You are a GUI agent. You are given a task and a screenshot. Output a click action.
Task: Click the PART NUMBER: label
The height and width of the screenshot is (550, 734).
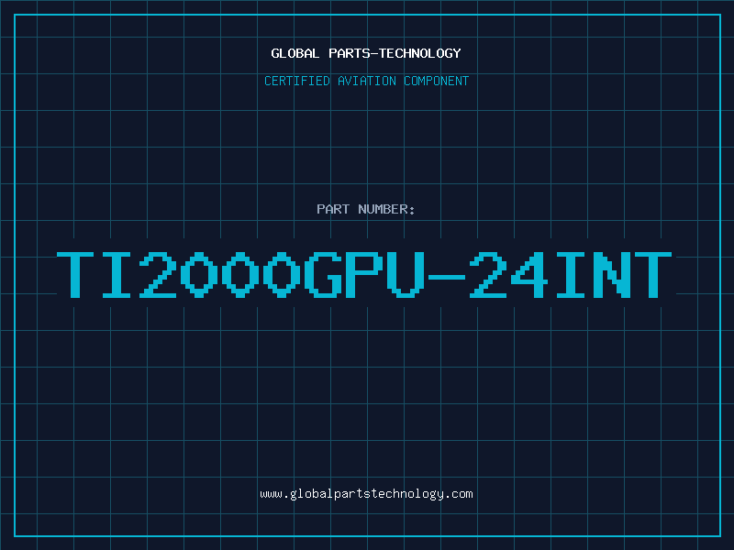[x=366, y=209]
